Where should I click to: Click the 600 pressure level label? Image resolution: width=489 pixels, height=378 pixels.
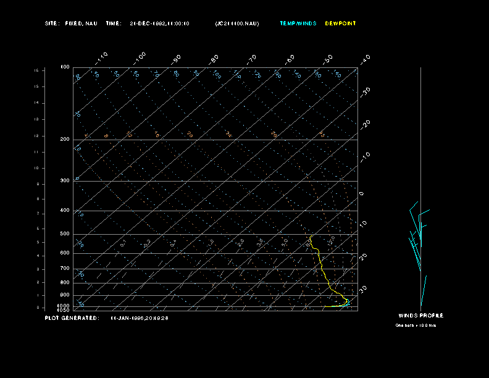point(65,253)
